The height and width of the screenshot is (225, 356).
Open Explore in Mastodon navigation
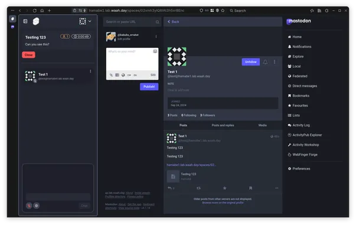296,57
